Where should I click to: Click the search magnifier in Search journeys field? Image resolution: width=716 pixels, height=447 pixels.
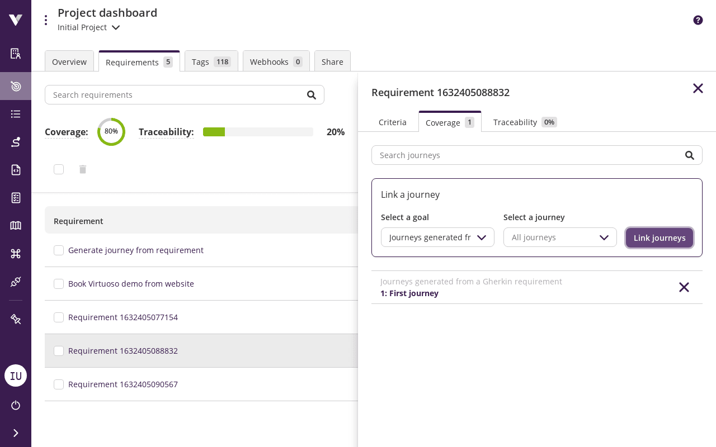tap(690, 155)
